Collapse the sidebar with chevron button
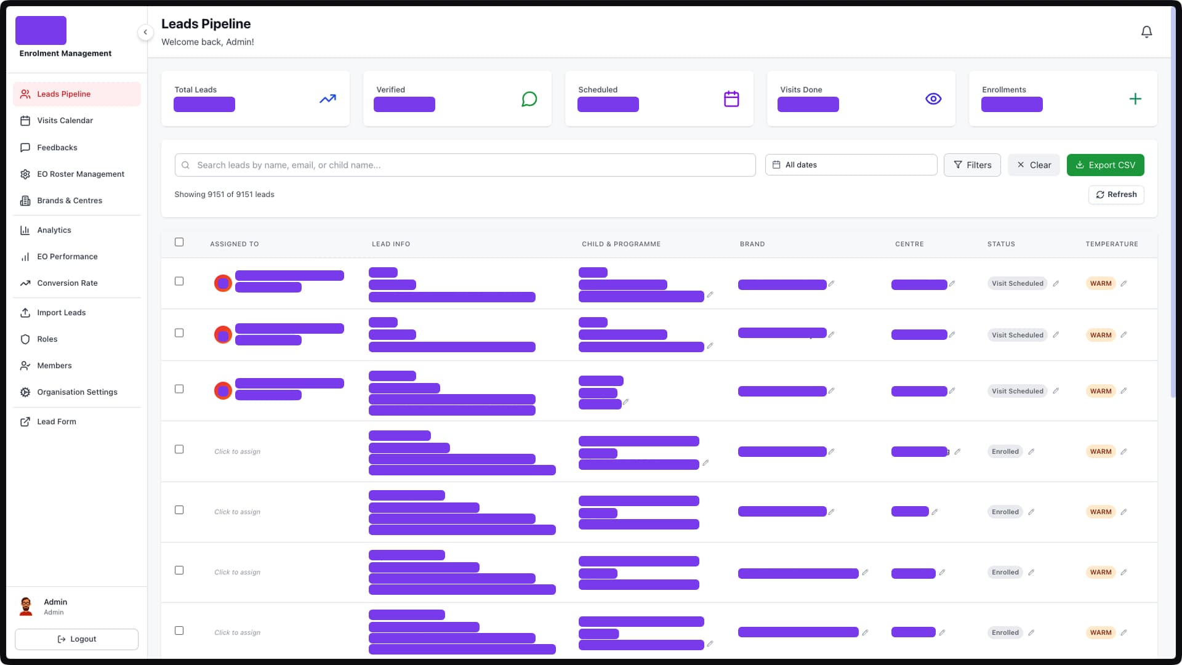Viewport: 1182px width, 665px height. tap(145, 32)
